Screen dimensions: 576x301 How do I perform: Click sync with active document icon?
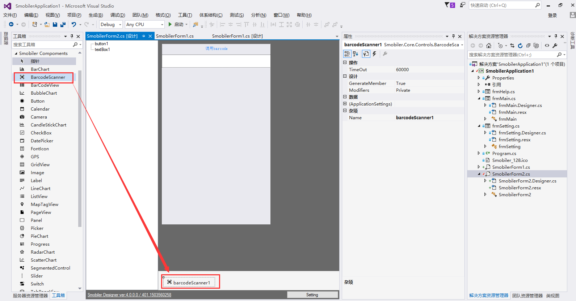click(x=512, y=46)
